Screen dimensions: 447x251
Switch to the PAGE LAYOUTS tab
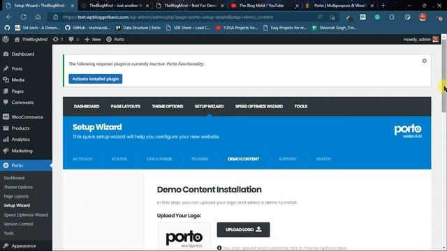tap(126, 107)
